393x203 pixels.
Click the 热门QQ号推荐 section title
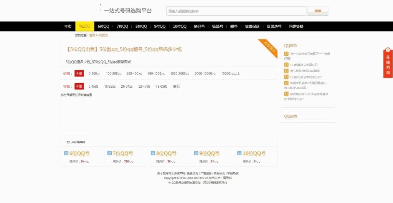click(x=76, y=142)
